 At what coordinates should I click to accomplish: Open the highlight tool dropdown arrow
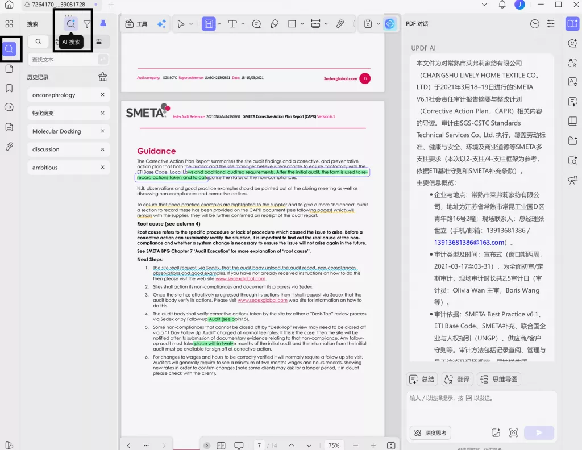coord(219,24)
